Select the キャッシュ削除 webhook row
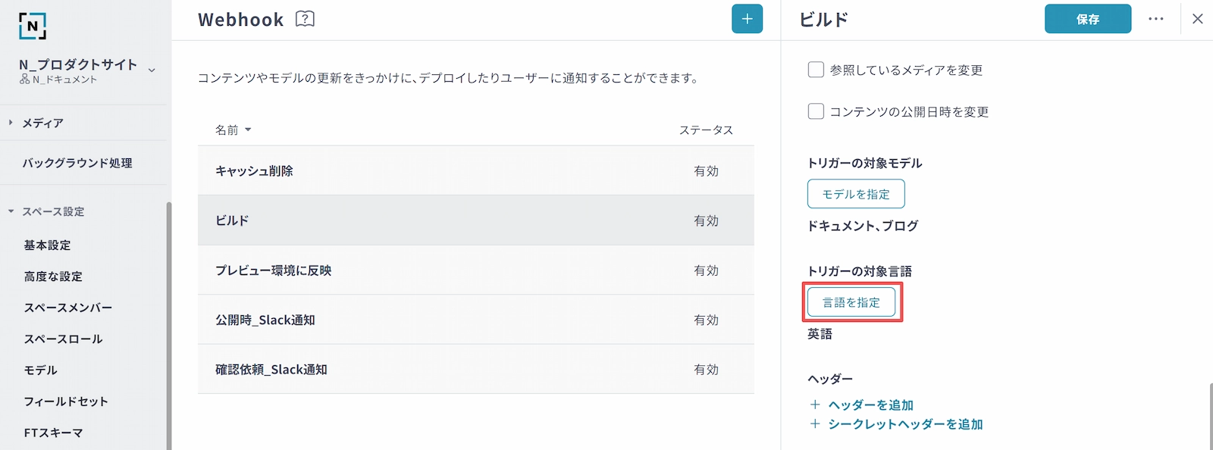 pos(475,171)
